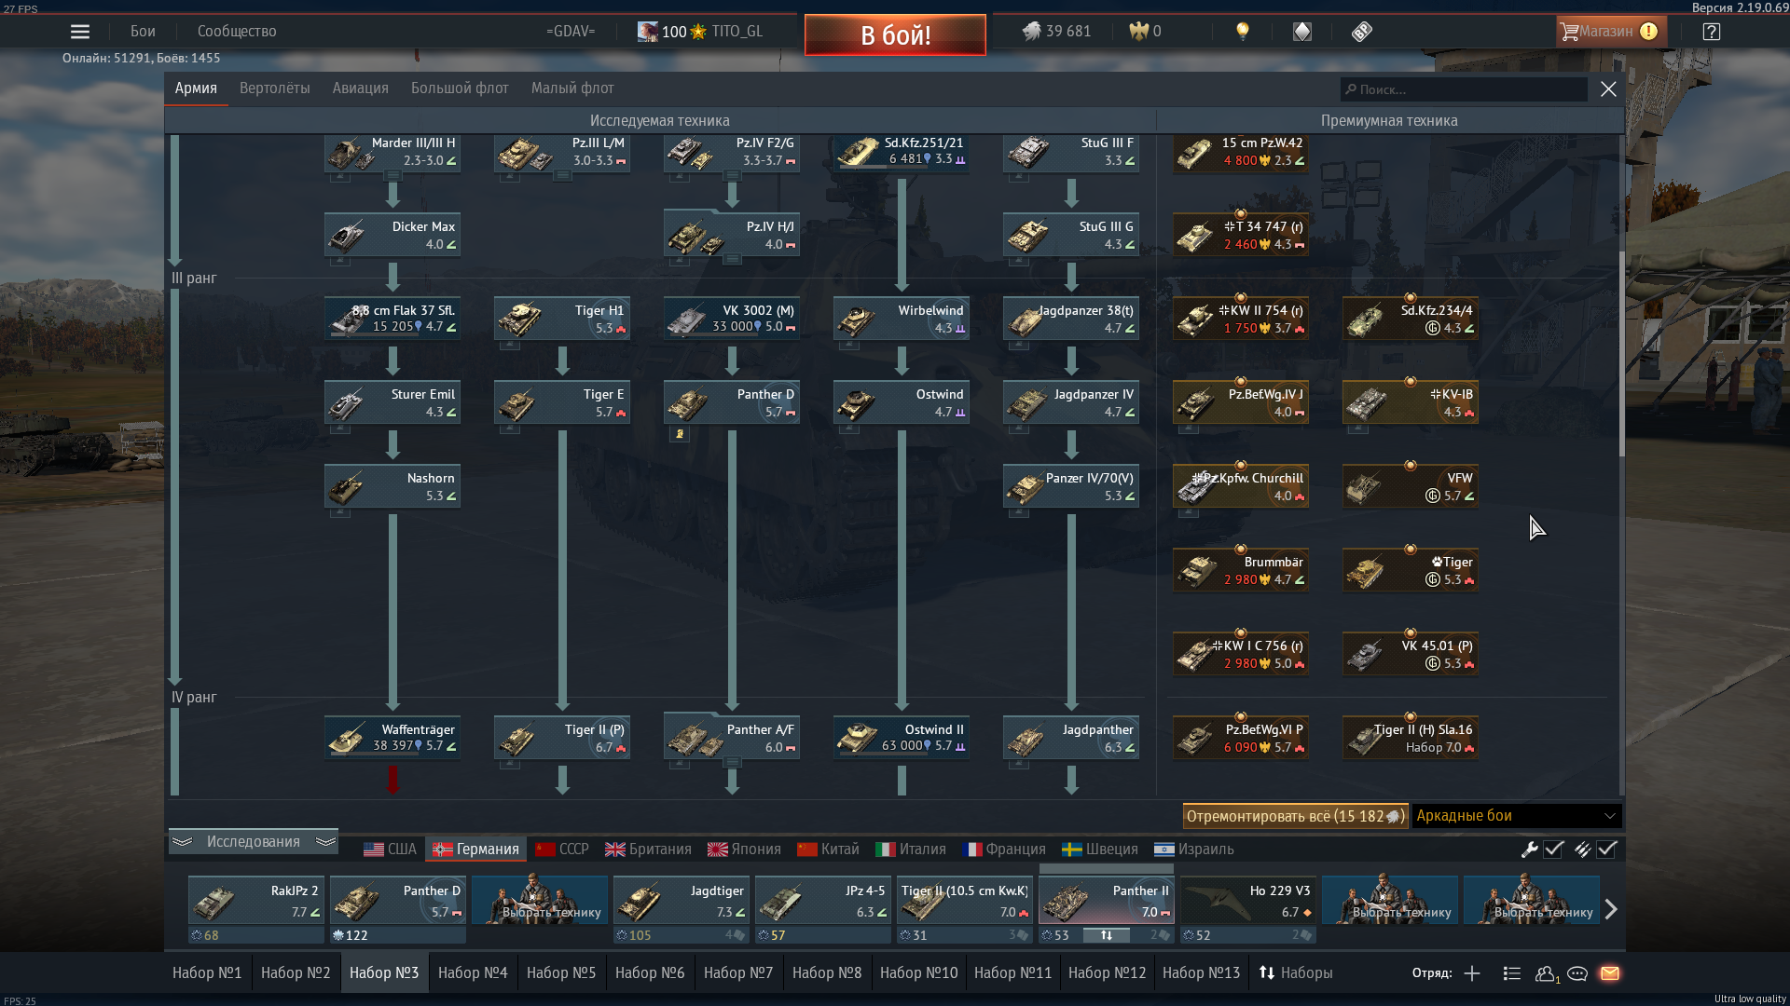This screenshot has width=1790, height=1006.
Task: Add squad member with plus icon
Action: [1472, 973]
